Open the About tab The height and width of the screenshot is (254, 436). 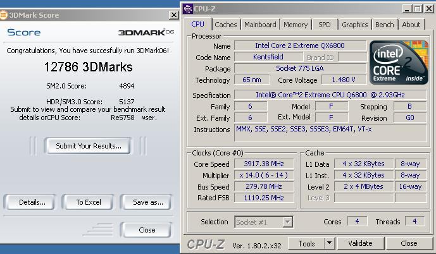pos(411,25)
